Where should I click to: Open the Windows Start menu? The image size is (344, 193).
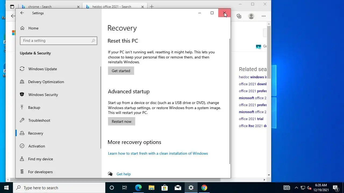coord(6,188)
